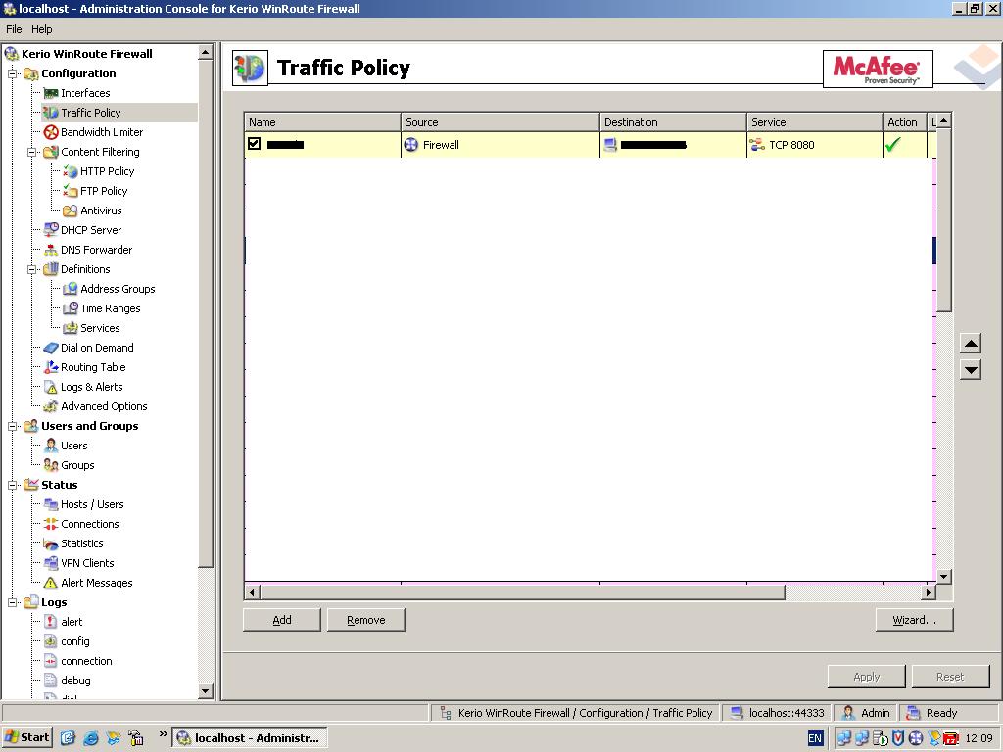Click the horizontal scrollbar thumb of rules table

[x=522, y=592]
